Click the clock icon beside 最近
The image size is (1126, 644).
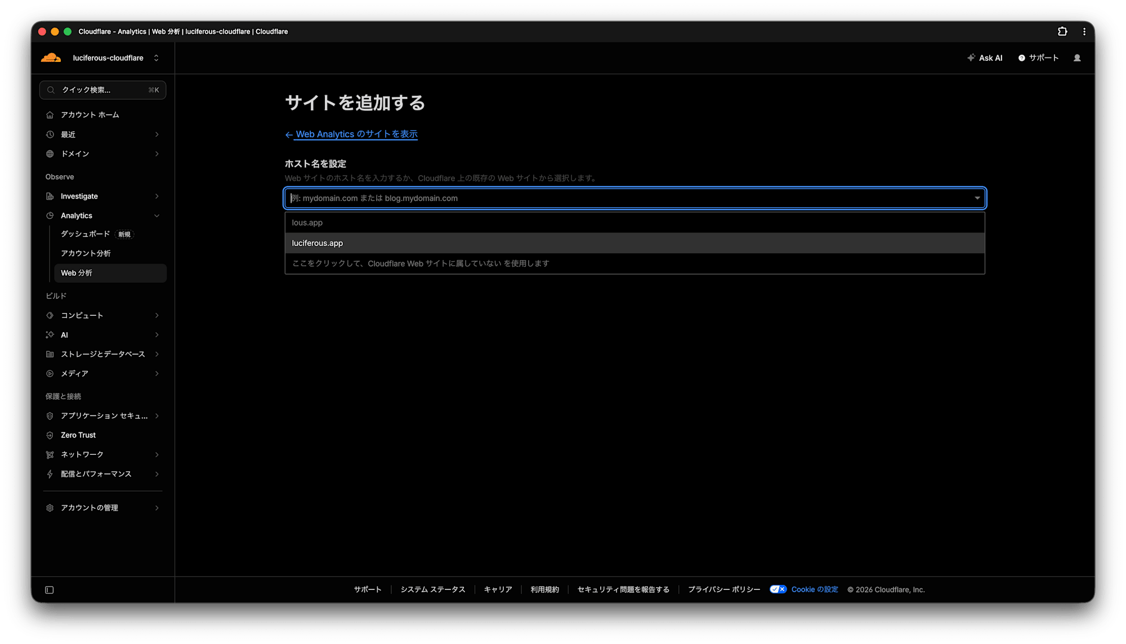tap(50, 135)
